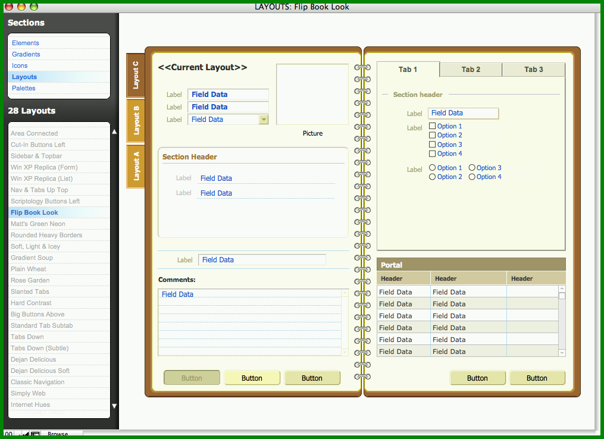Switch to Tab 2
The image size is (604, 439).
click(x=471, y=70)
